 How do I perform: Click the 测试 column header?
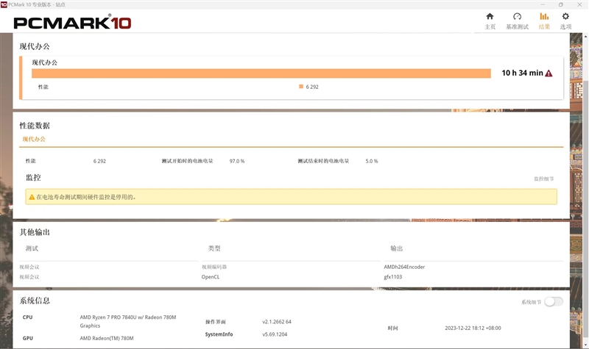pyautogui.click(x=32, y=248)
